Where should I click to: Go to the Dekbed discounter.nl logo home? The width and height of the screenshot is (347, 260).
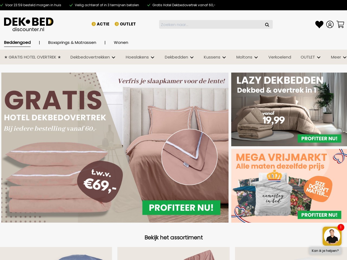click(x=29, y=24)
